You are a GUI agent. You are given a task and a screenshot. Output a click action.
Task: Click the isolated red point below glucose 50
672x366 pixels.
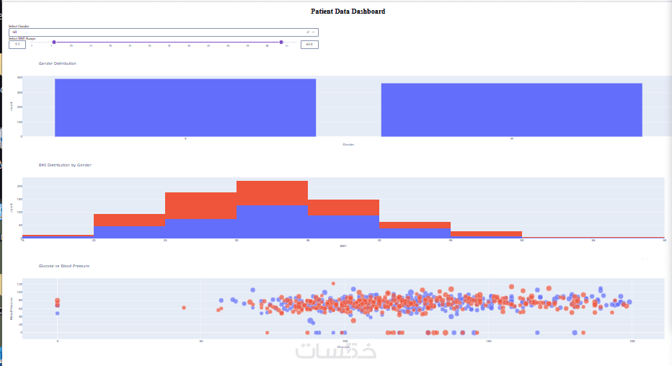coord(184,308)
